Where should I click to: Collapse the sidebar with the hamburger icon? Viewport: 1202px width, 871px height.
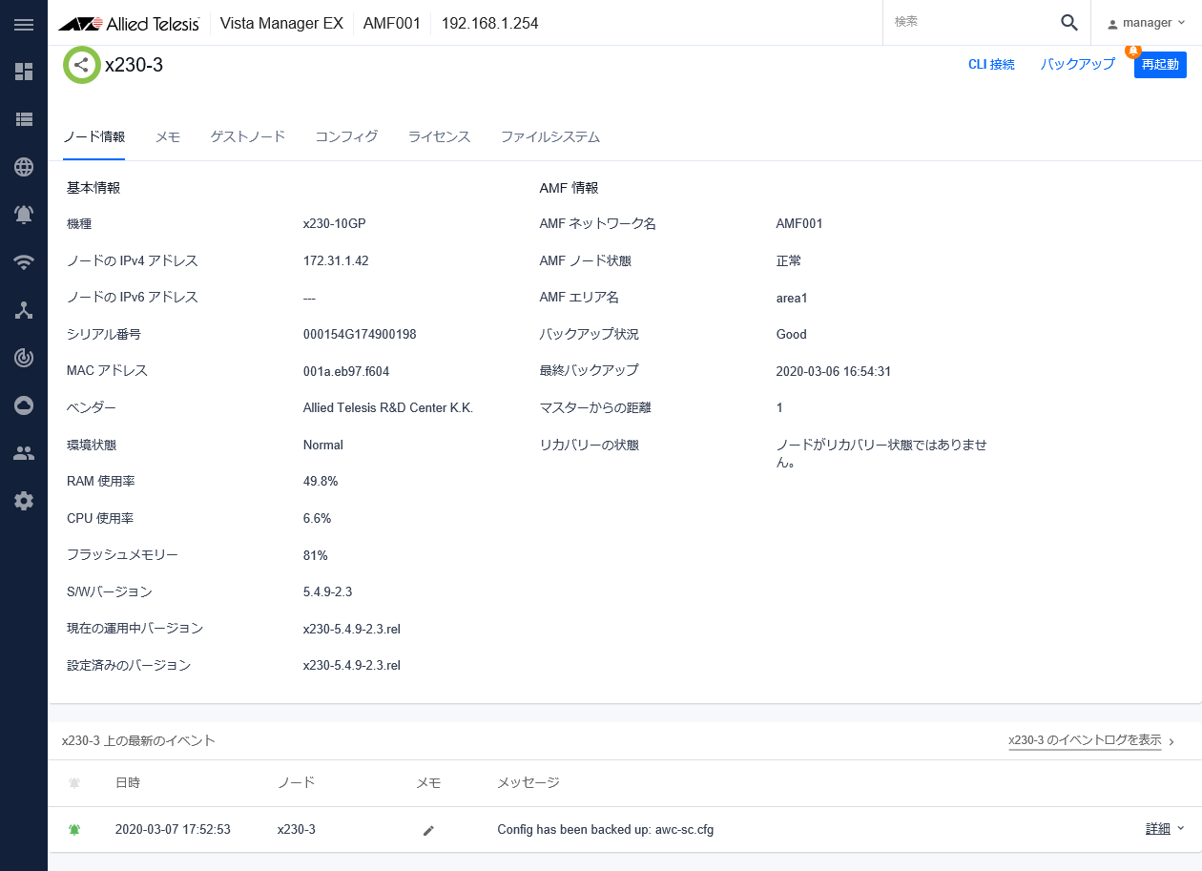pyautogui.click(x=24, y=25)
